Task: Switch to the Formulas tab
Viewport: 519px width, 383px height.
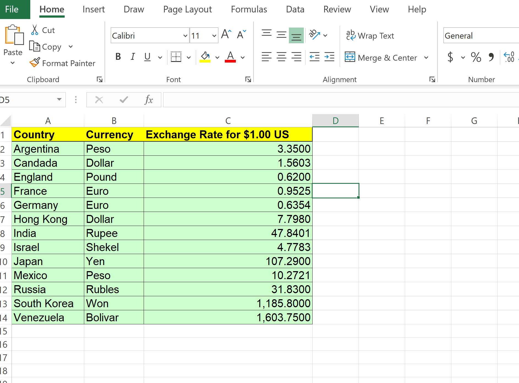Action: coord(248,9)
